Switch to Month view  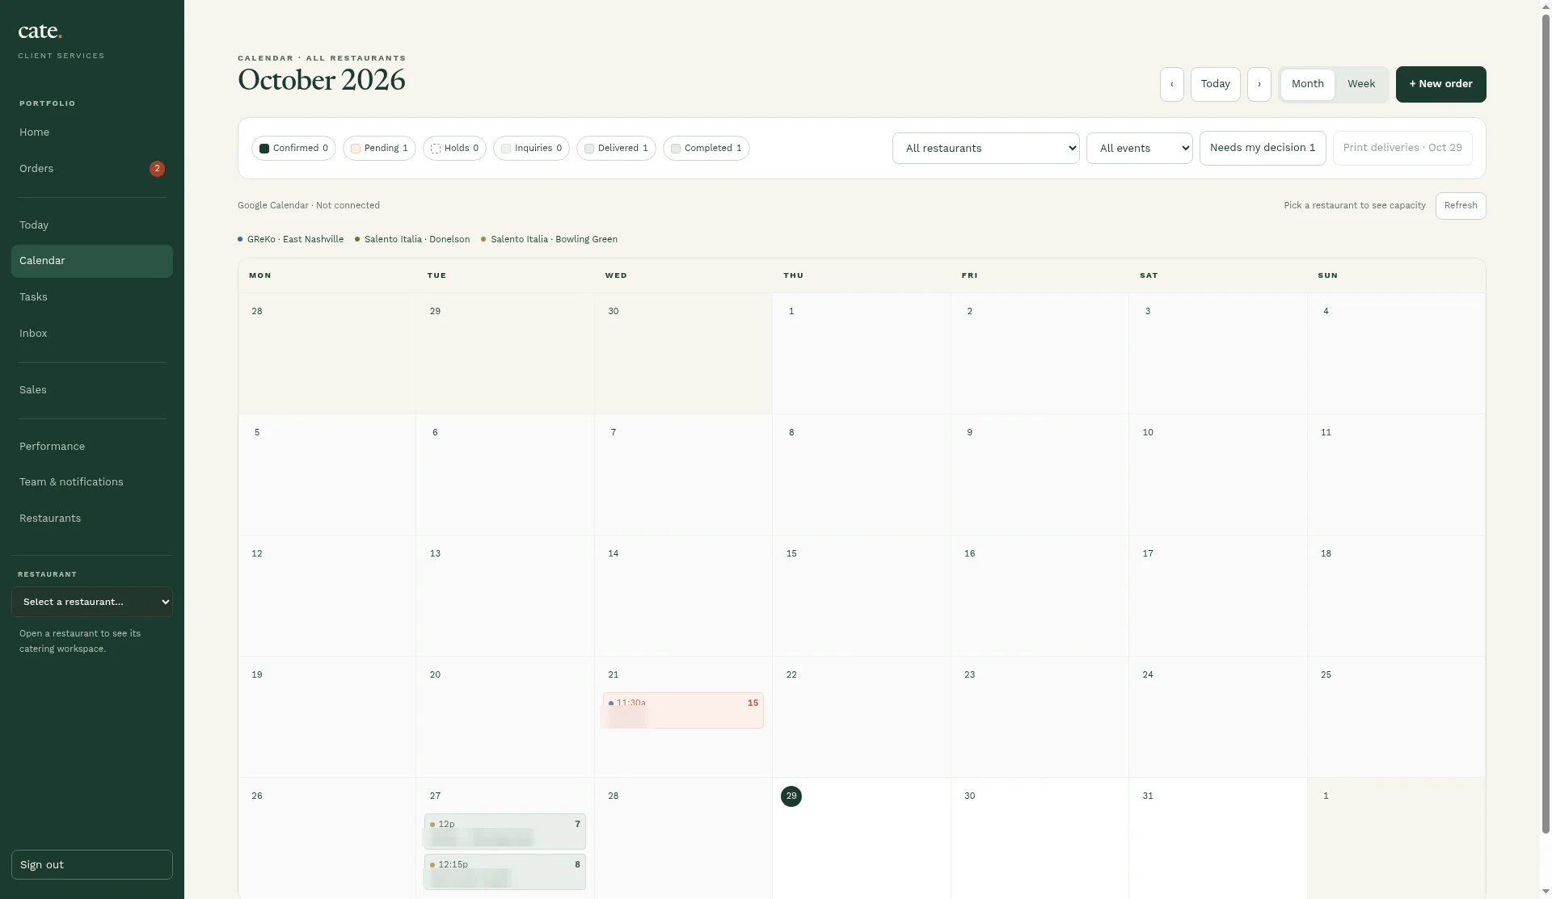click(x=1307, y=84)
